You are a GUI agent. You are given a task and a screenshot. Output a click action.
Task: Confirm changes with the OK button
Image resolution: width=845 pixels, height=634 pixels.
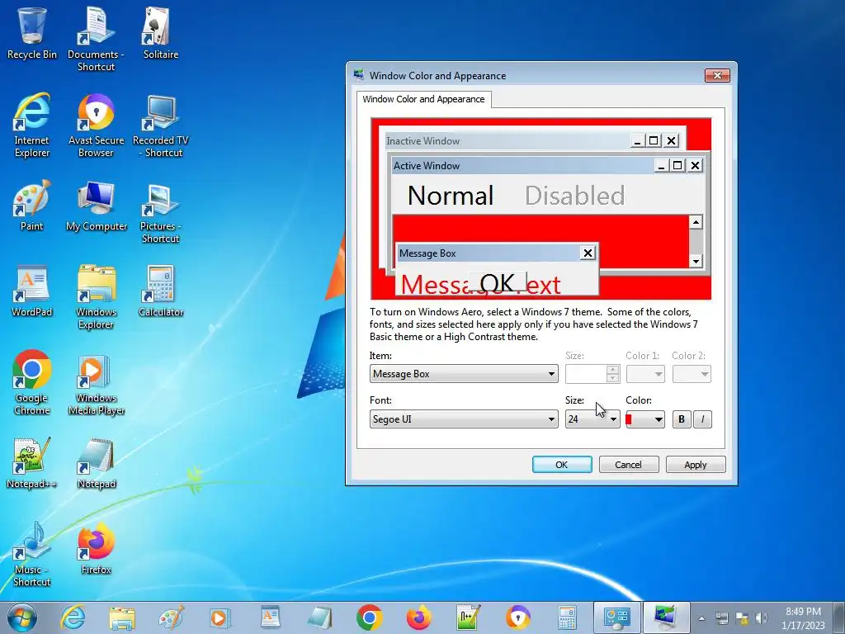point(561,464)
